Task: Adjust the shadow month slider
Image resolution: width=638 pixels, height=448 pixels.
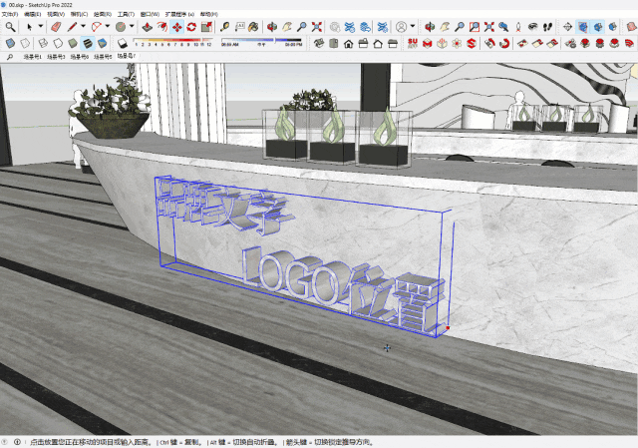Action: pos(173,42)
